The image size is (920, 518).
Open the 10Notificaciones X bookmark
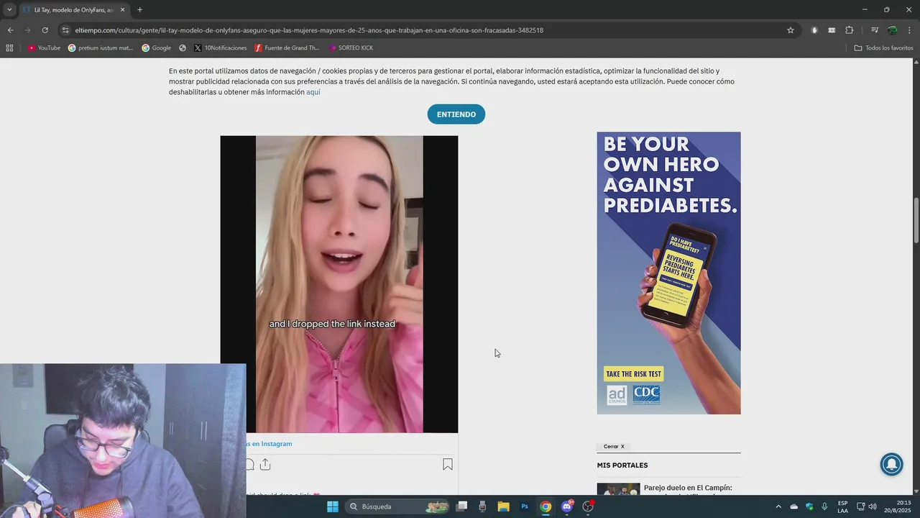pos(220,48)
